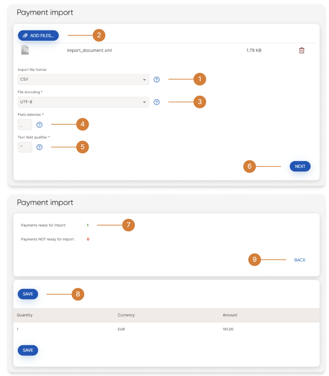Click the Currency column header
329x376 pixels.
pos(126,315)
